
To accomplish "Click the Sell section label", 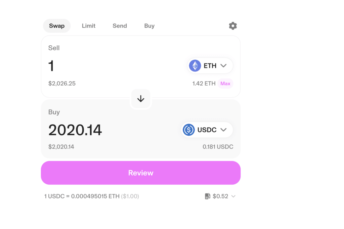I will (54, 48).
